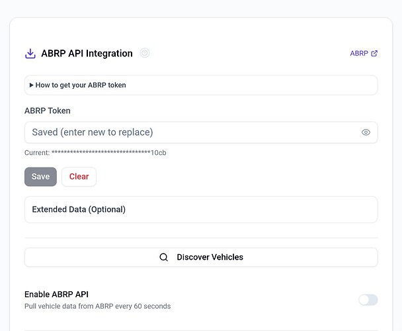Click the masked current token ending in 10cb
This screenshot has height=331, width=402.
click(x=108, y=152)
